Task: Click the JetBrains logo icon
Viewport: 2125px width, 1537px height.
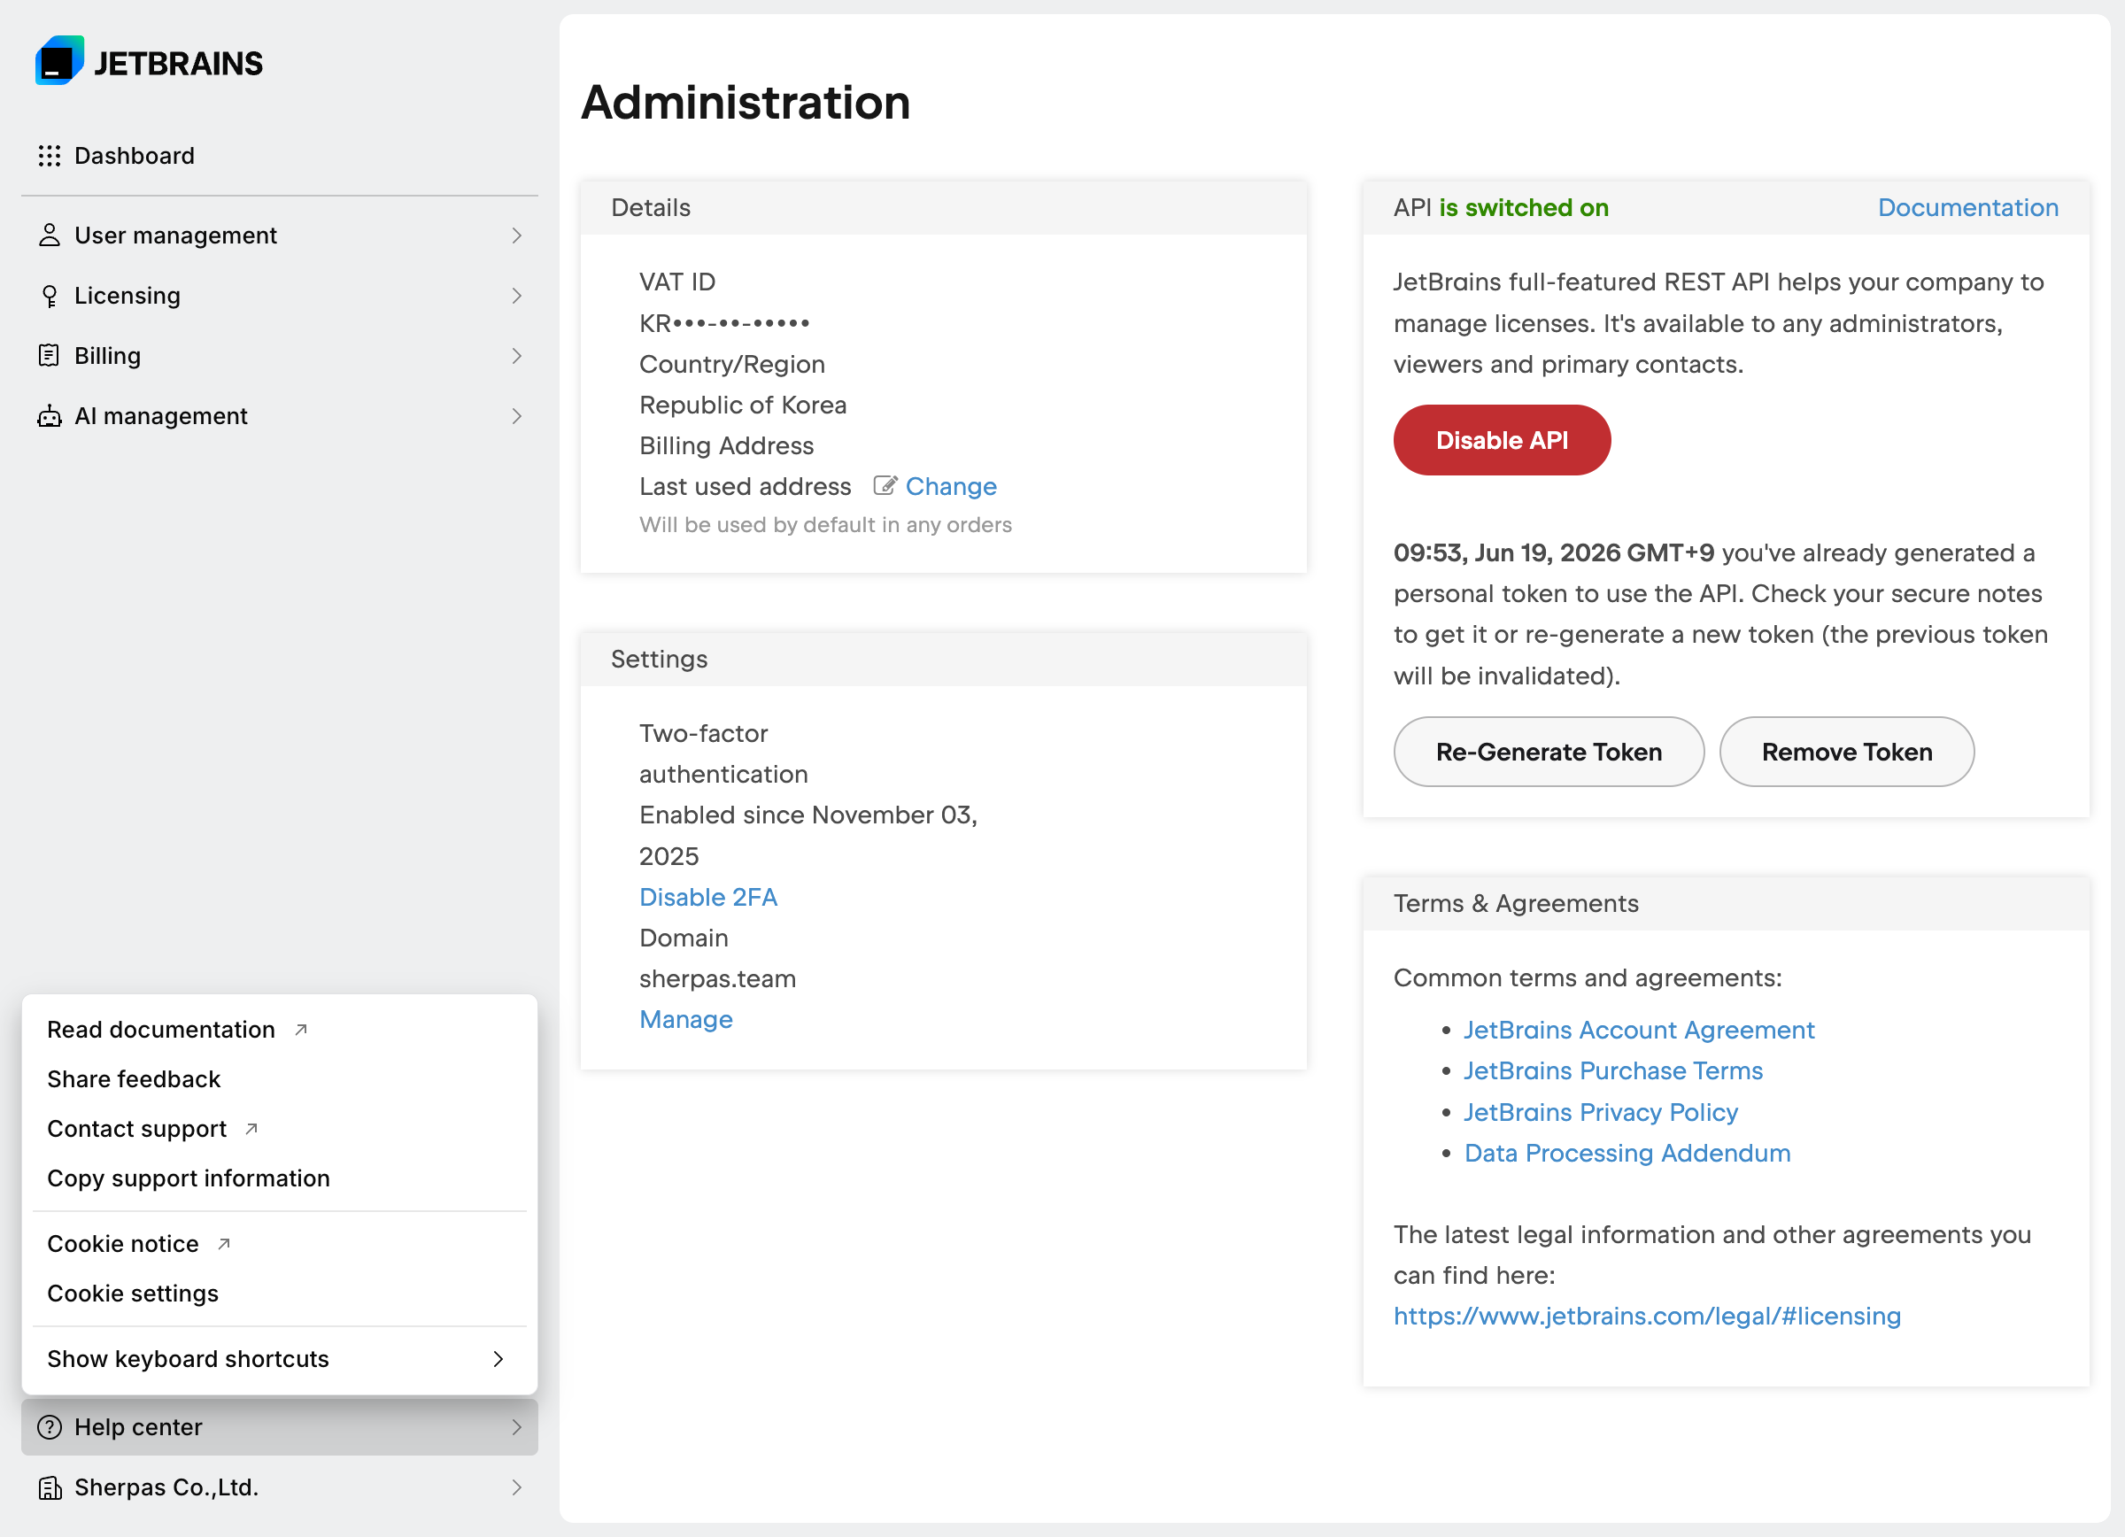Action: 60,61
